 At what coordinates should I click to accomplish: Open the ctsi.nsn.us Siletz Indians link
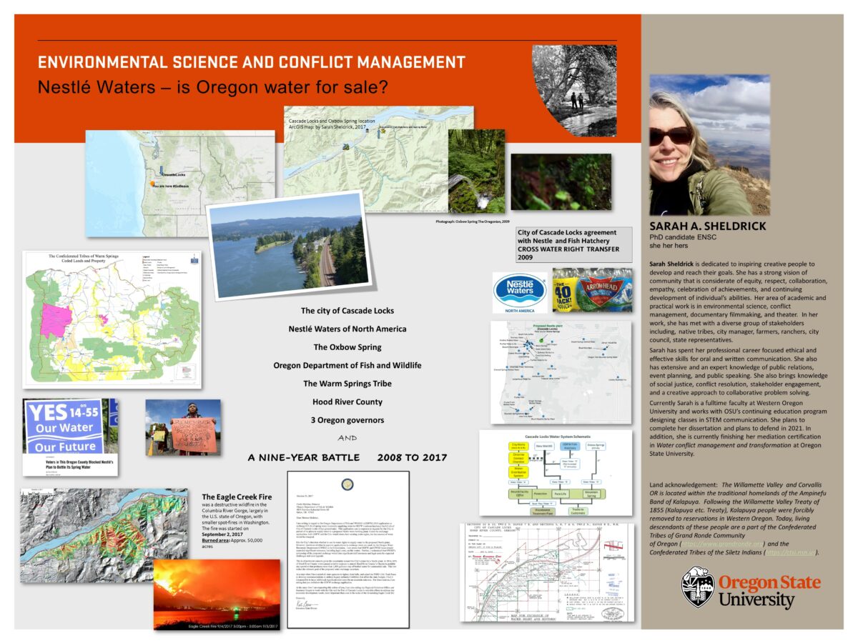(791, 552)
